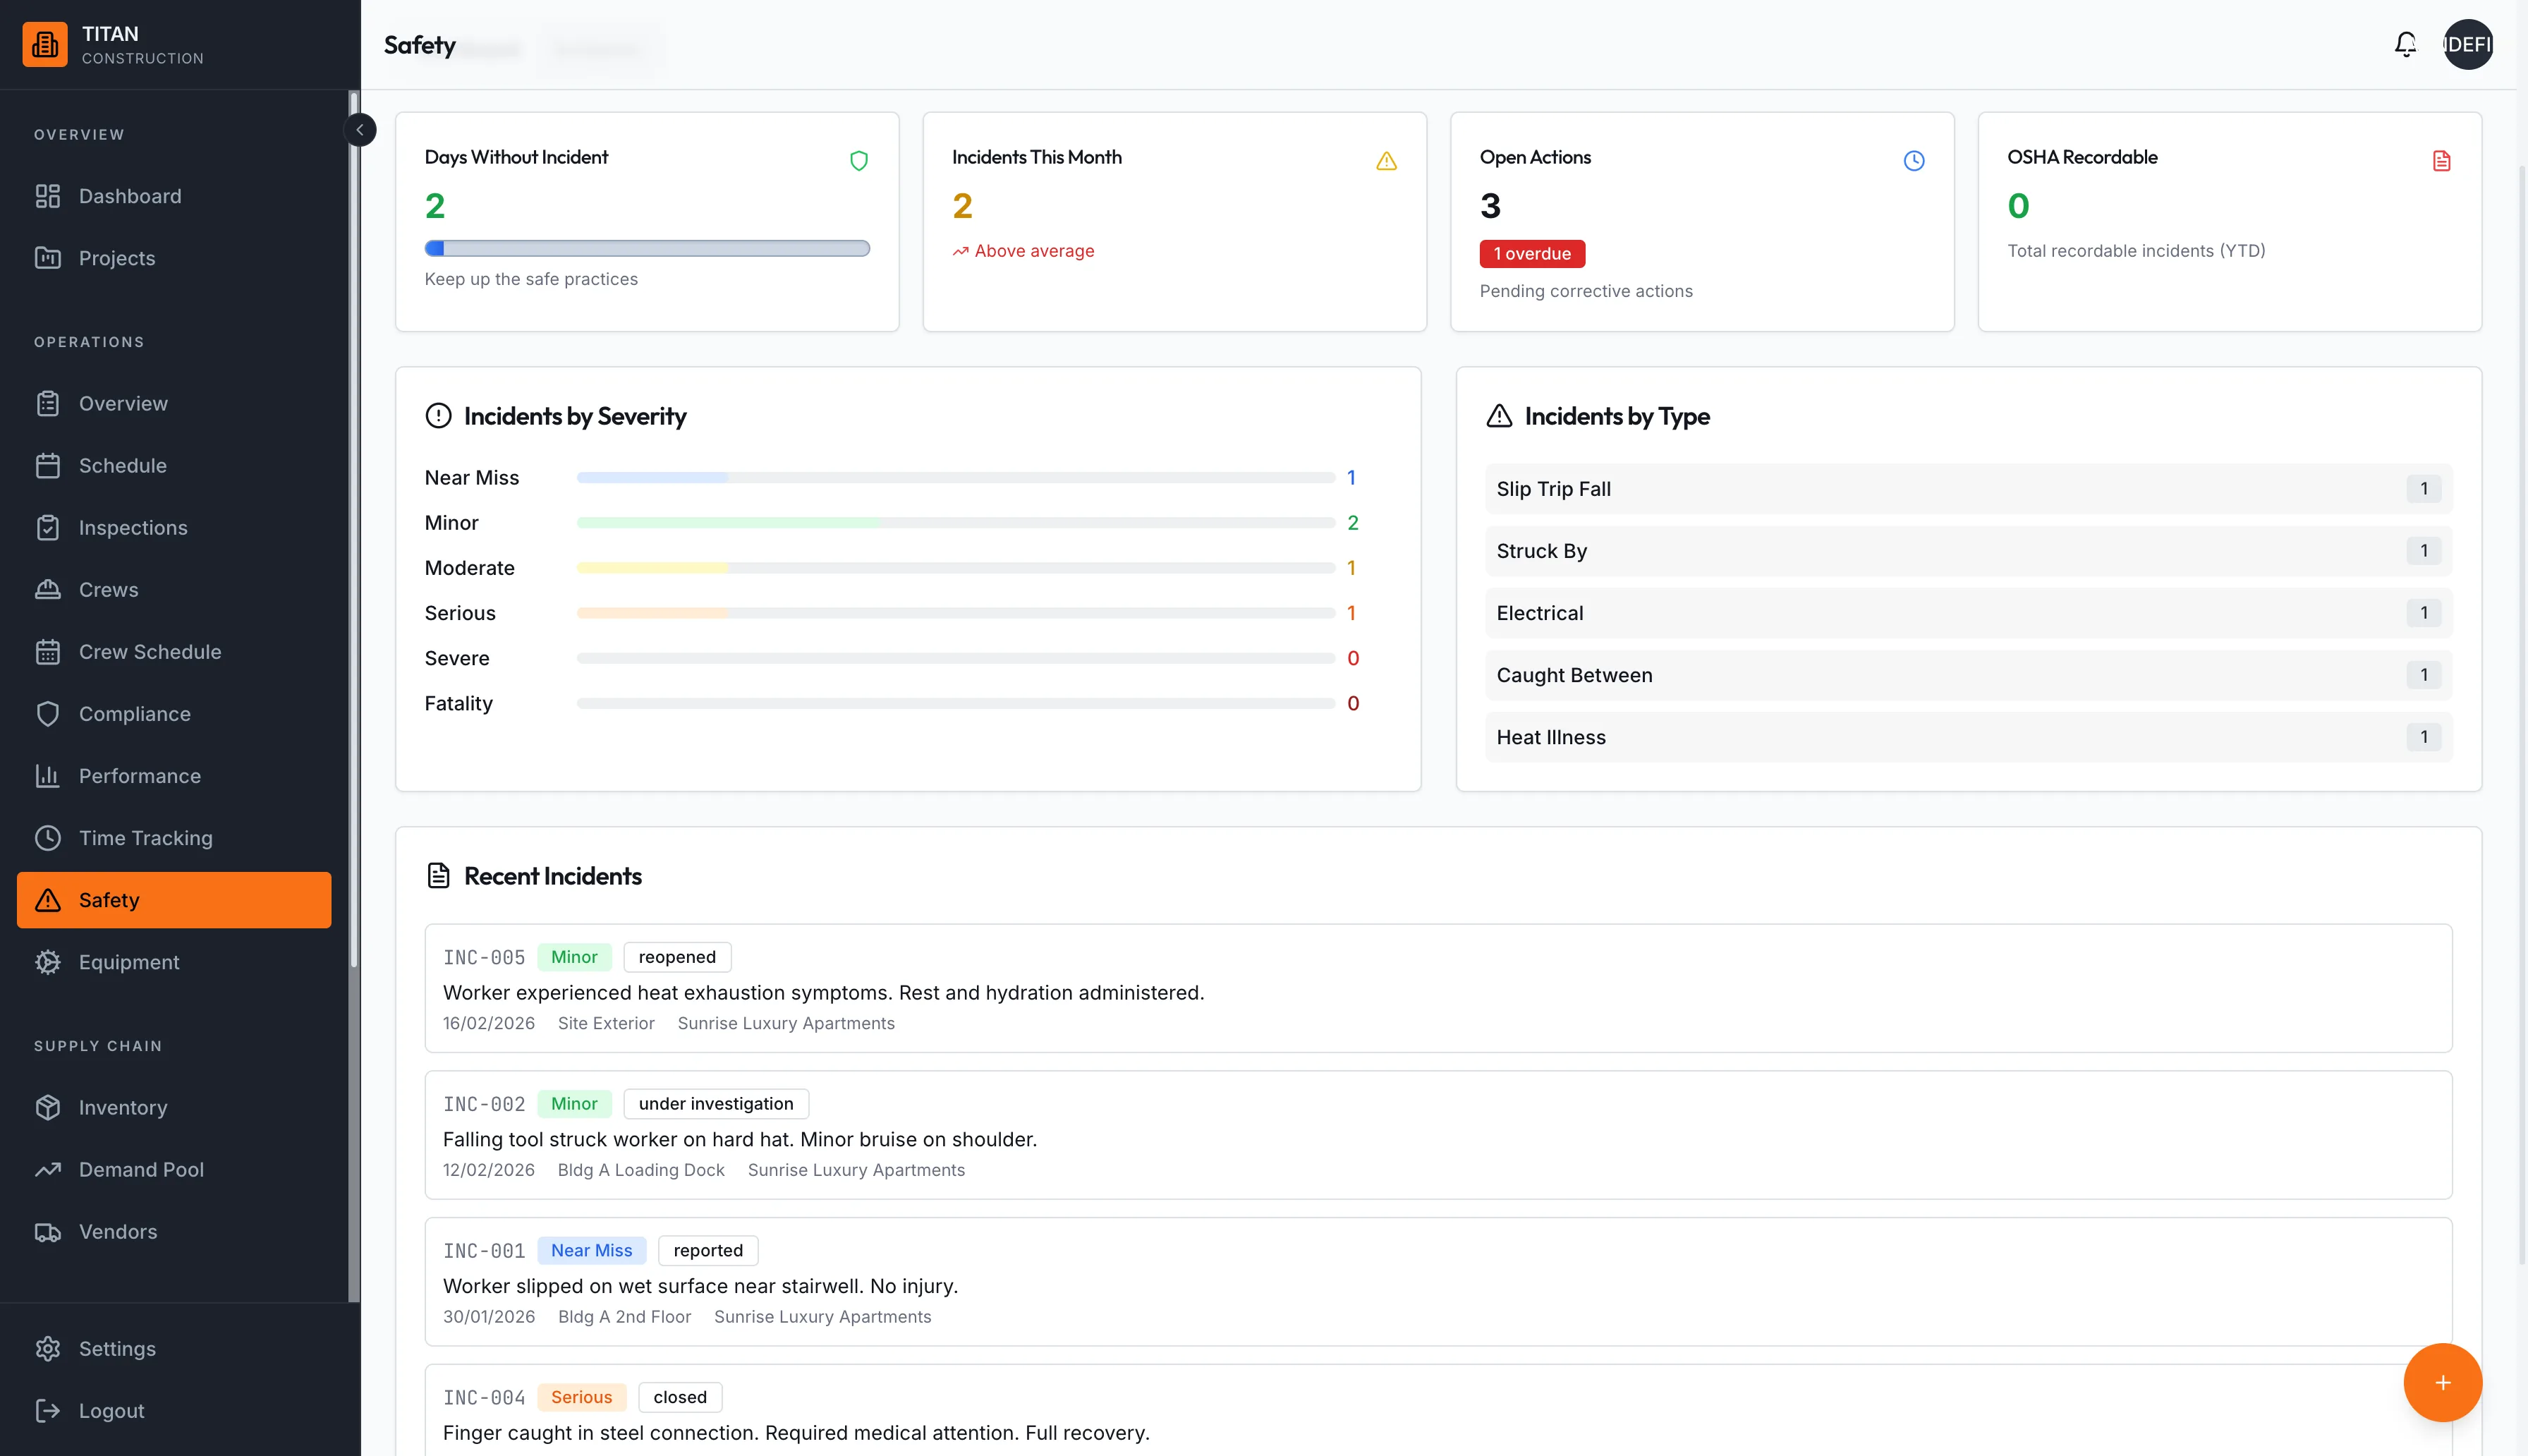Click the Above average trend text
Image resolution: width=2528 pixels, height=1456 pixels.
(1035, 251)
